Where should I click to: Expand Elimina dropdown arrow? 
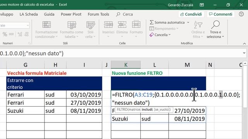pos(122,37)
